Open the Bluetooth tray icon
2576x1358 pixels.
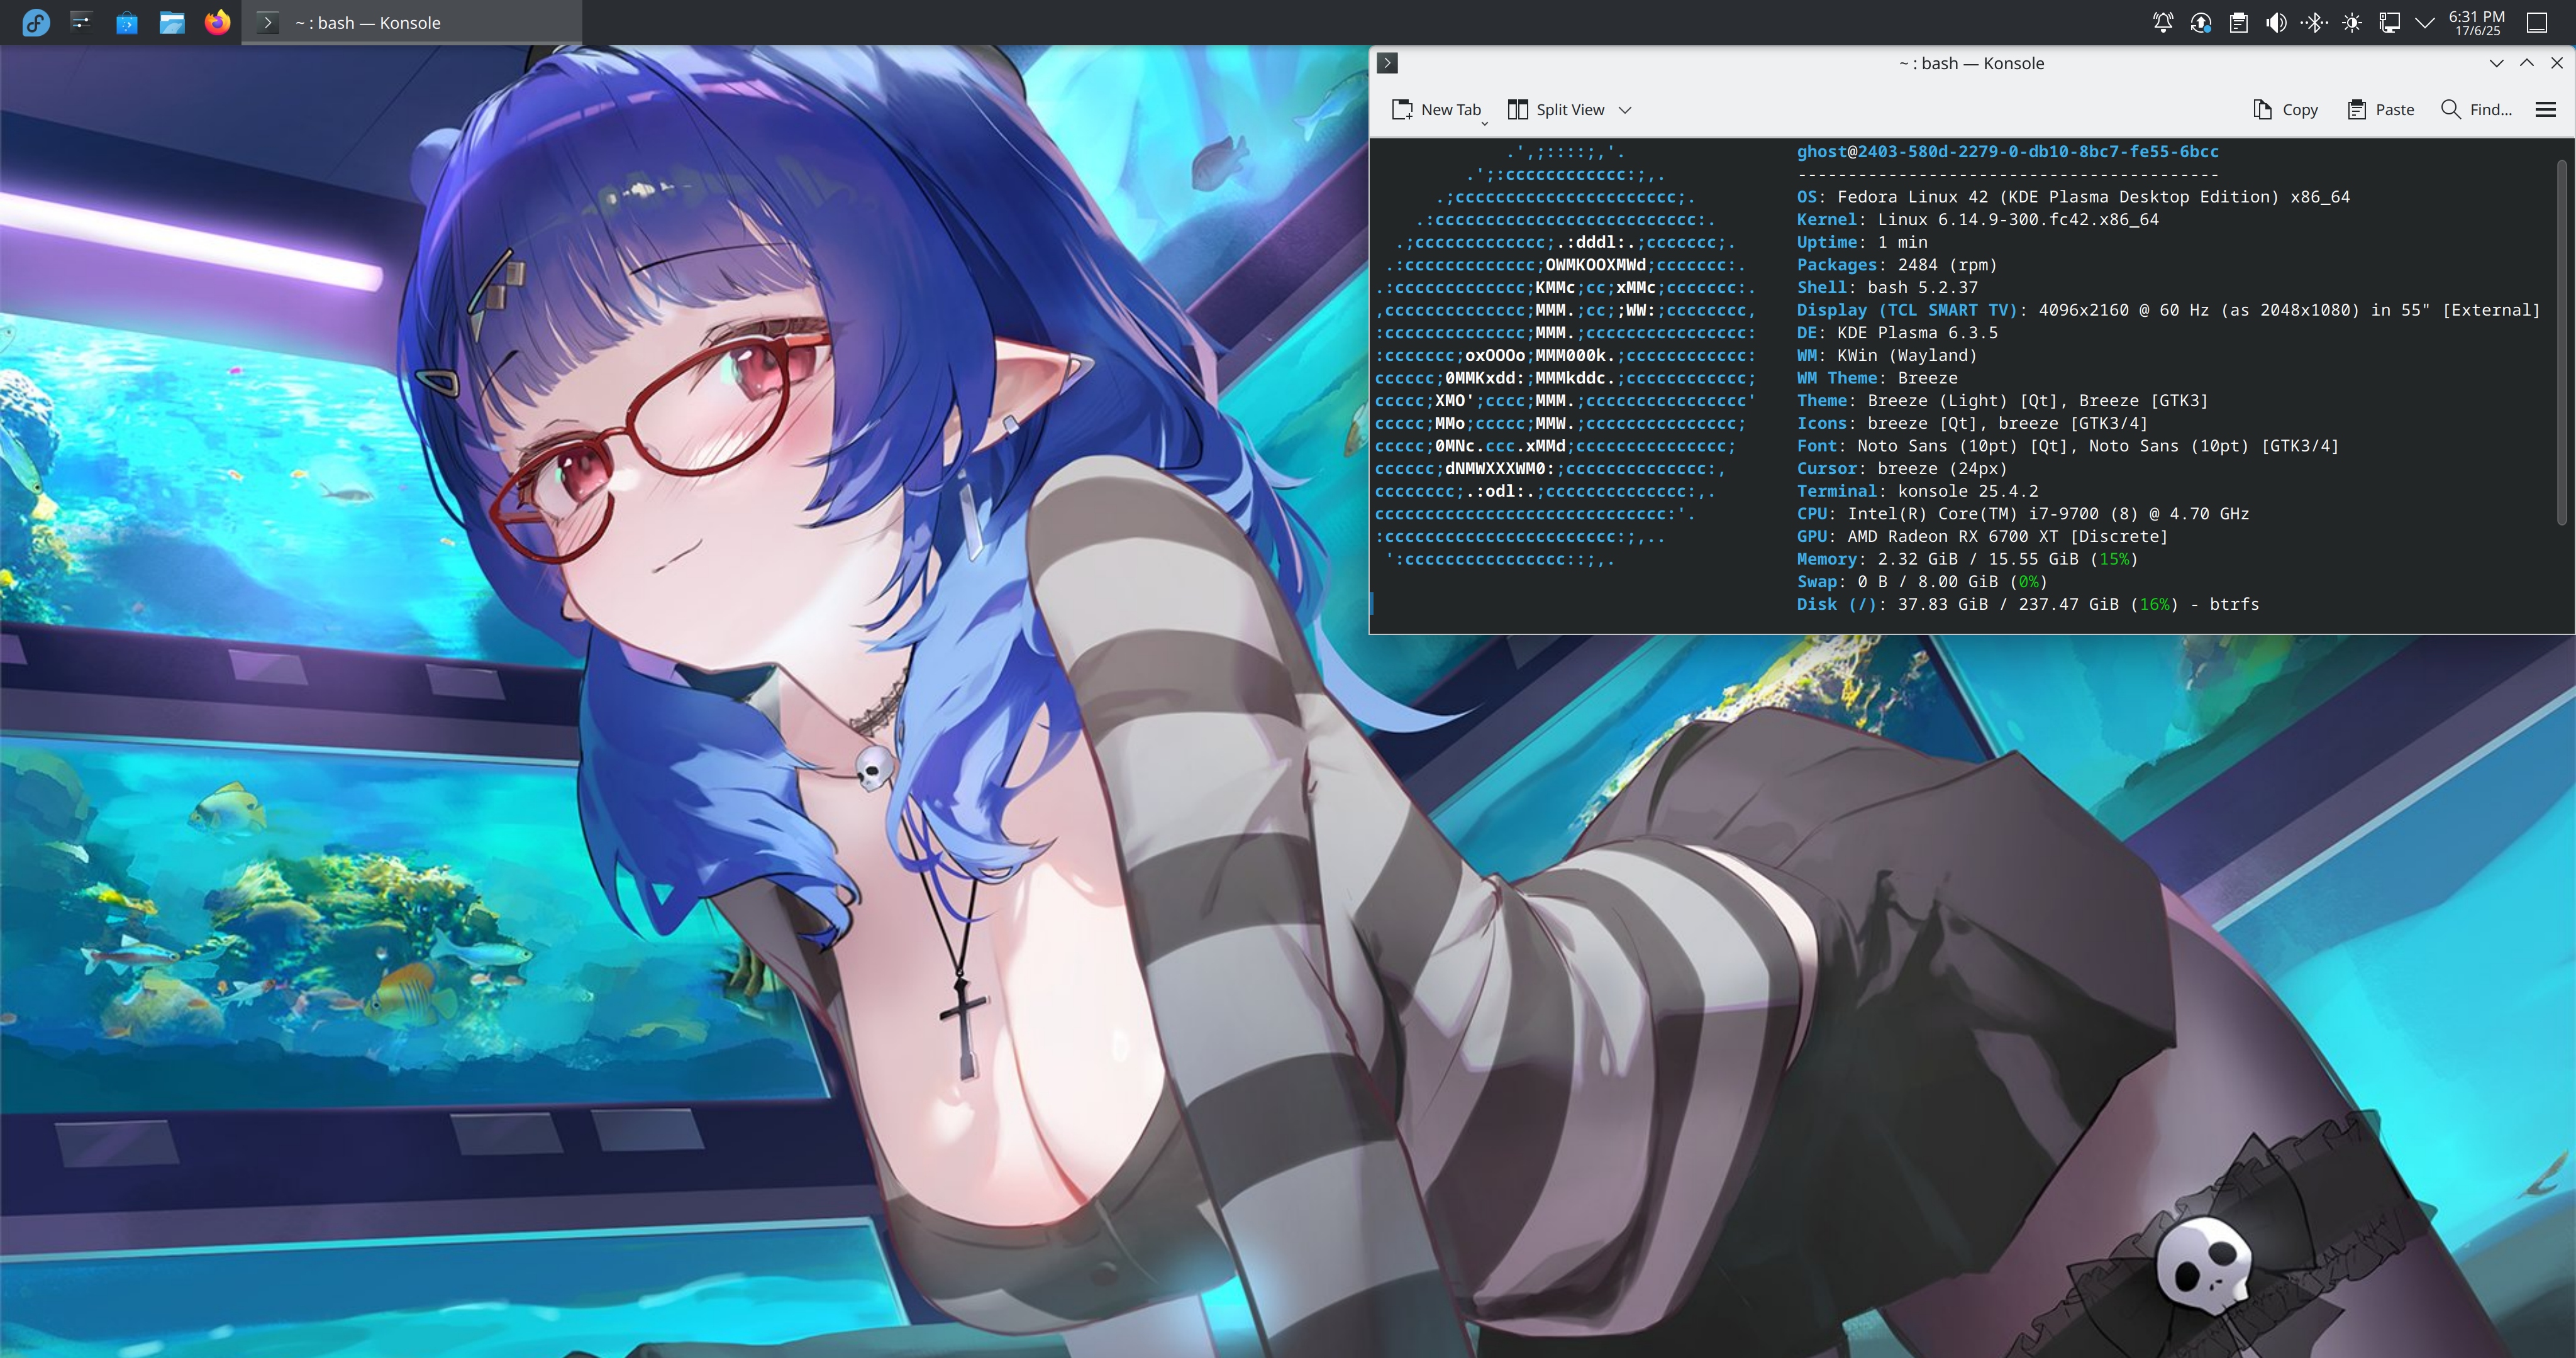tap(2314, 22)
